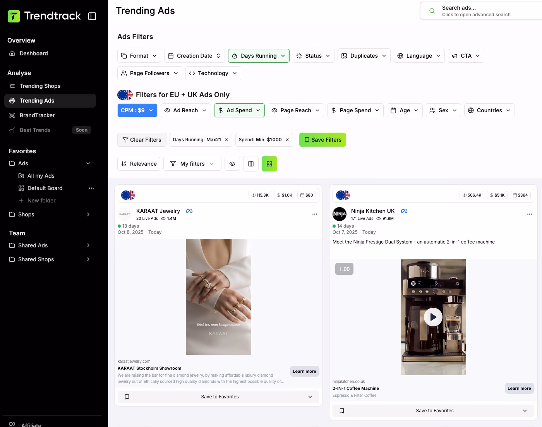This screenshot has width=542, height=427.
Task: Click the column view layout icon
Action: point(250,163)
